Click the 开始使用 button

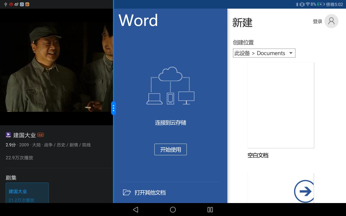[171, 150]
